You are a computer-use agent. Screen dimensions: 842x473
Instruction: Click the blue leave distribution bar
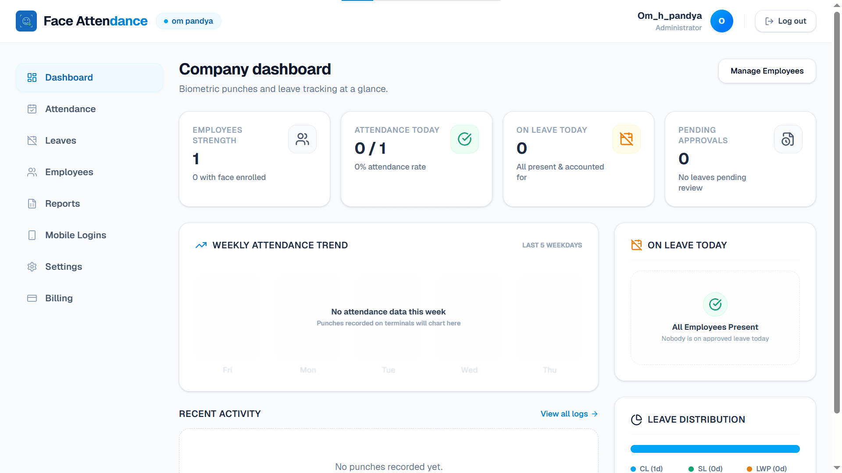coord(715,449)
